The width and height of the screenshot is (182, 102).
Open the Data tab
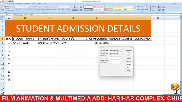pyautogui.click(x=34, y=4)
